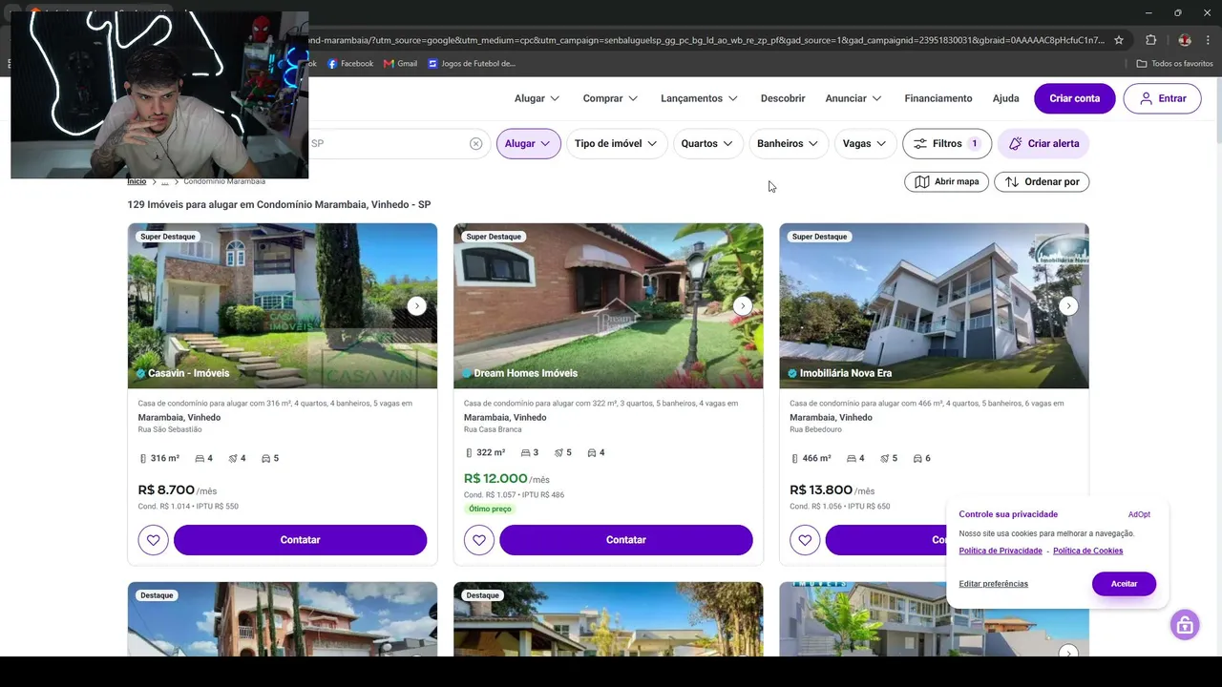
Task: Open the Tipo de imóvel filter
Action: coord(616,144)
